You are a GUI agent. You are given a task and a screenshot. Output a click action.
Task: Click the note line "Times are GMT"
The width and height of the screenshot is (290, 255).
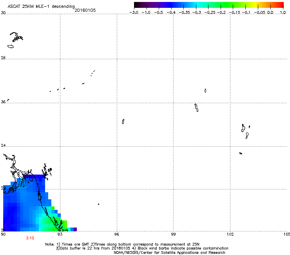click(76, 244)
